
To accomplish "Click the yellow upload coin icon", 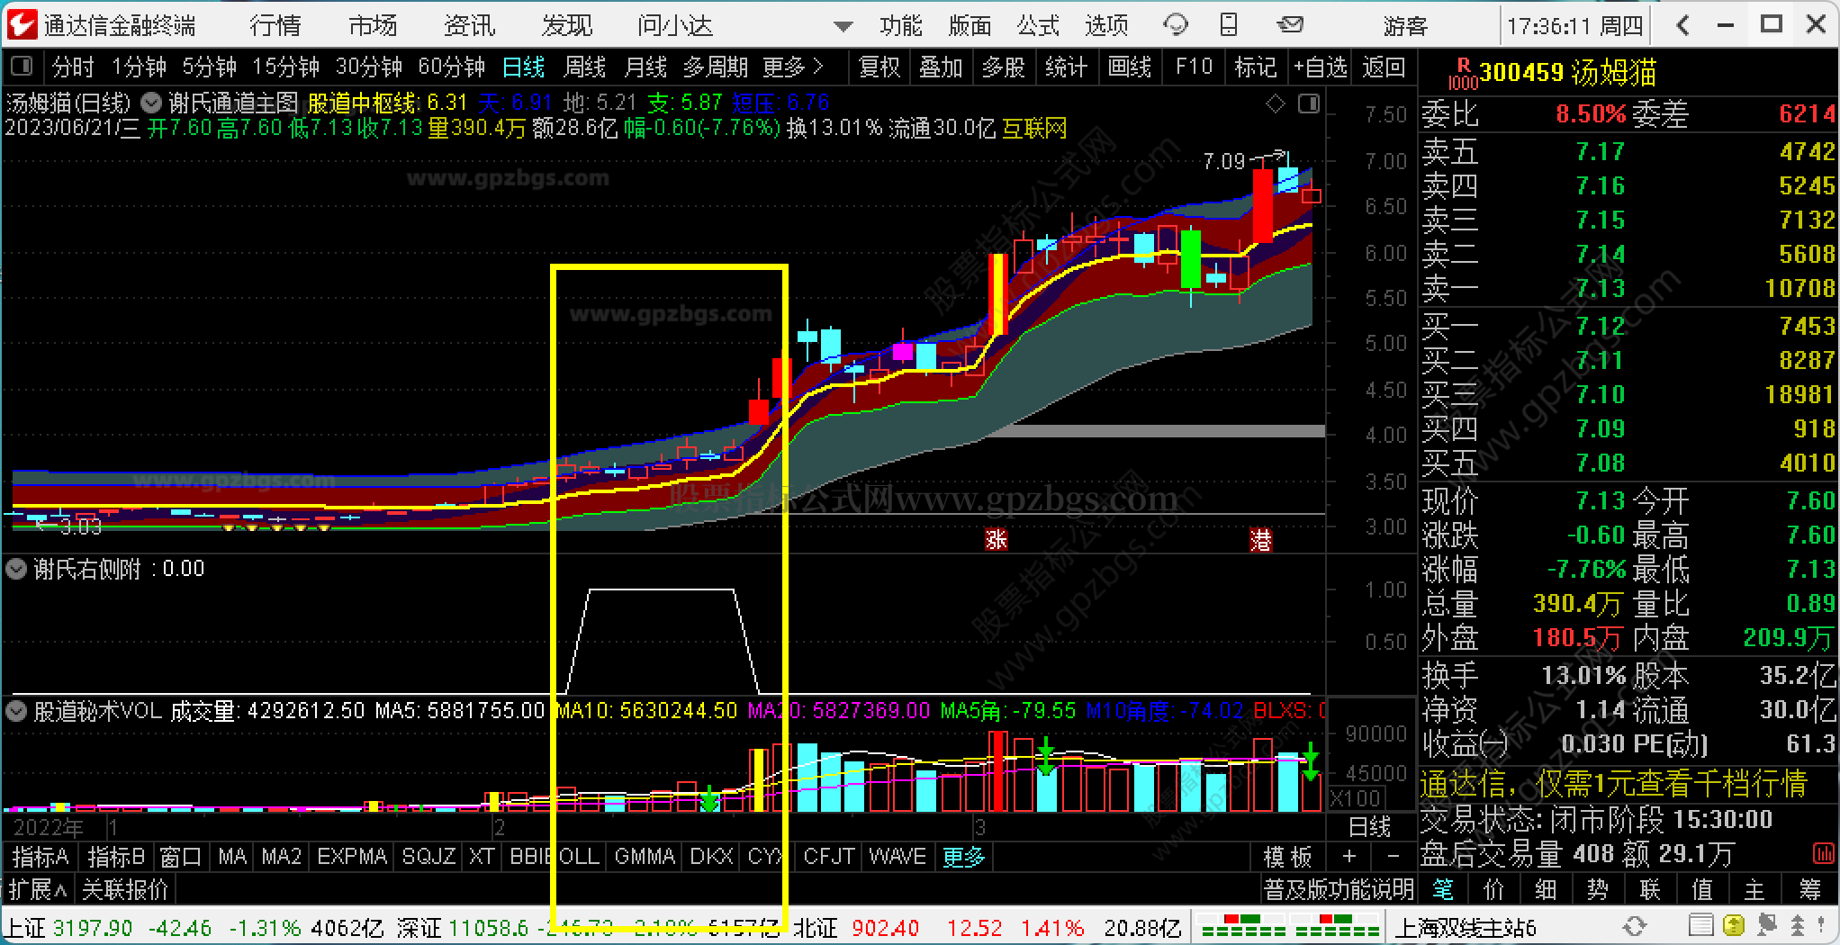I will pos(1733,926).
